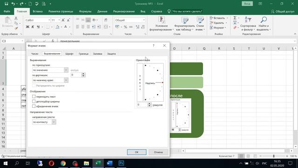The image size is (298, 168).
Task: Open направление текста dropdown
Action: pyautogui.click(x=54, y=122)
